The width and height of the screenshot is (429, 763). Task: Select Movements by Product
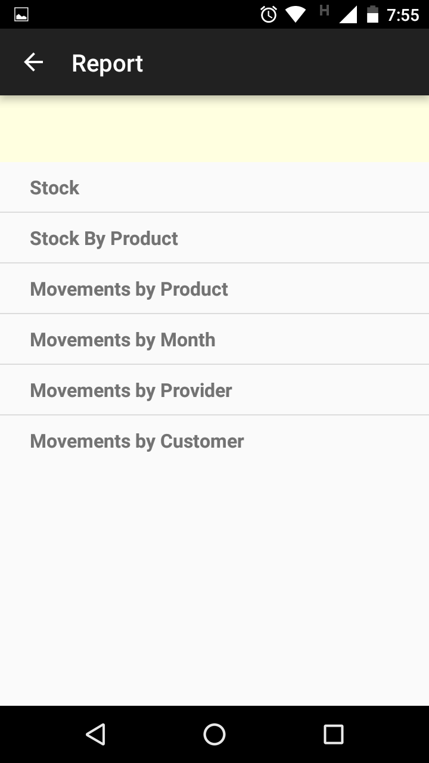click(x=214, y=289)
